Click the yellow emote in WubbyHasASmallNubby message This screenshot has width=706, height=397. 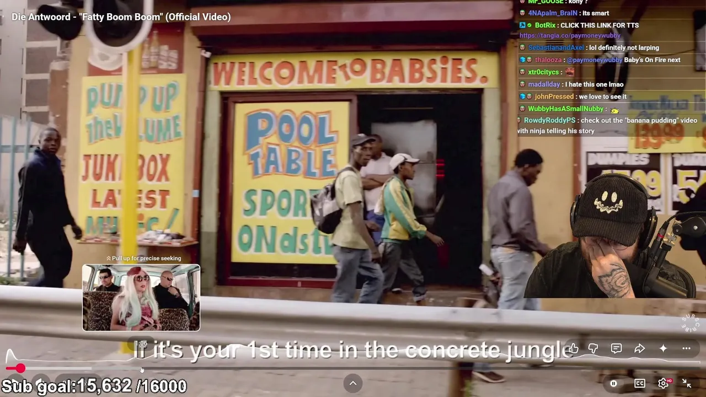tap(614, 110)
